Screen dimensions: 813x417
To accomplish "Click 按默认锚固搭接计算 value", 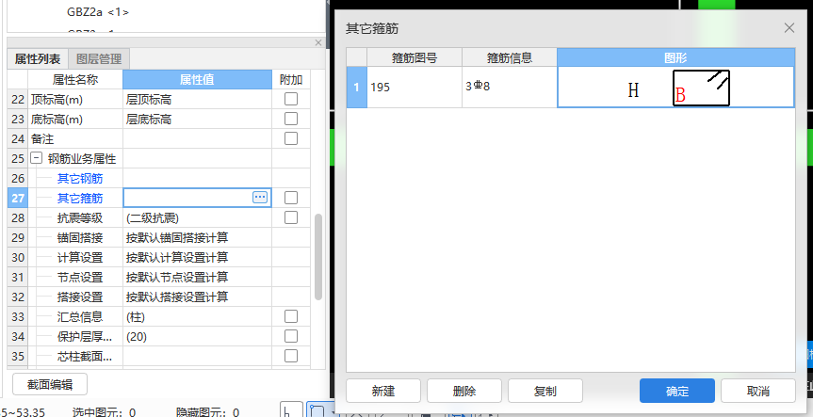I will (197, 238).
